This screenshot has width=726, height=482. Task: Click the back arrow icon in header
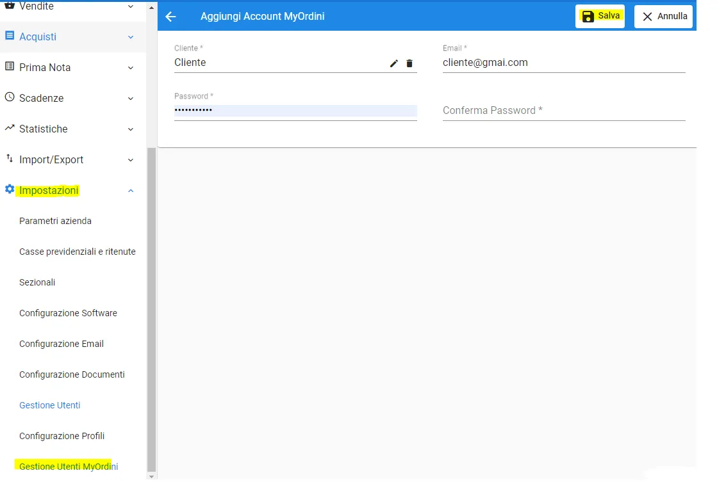[x=170, y=17]
